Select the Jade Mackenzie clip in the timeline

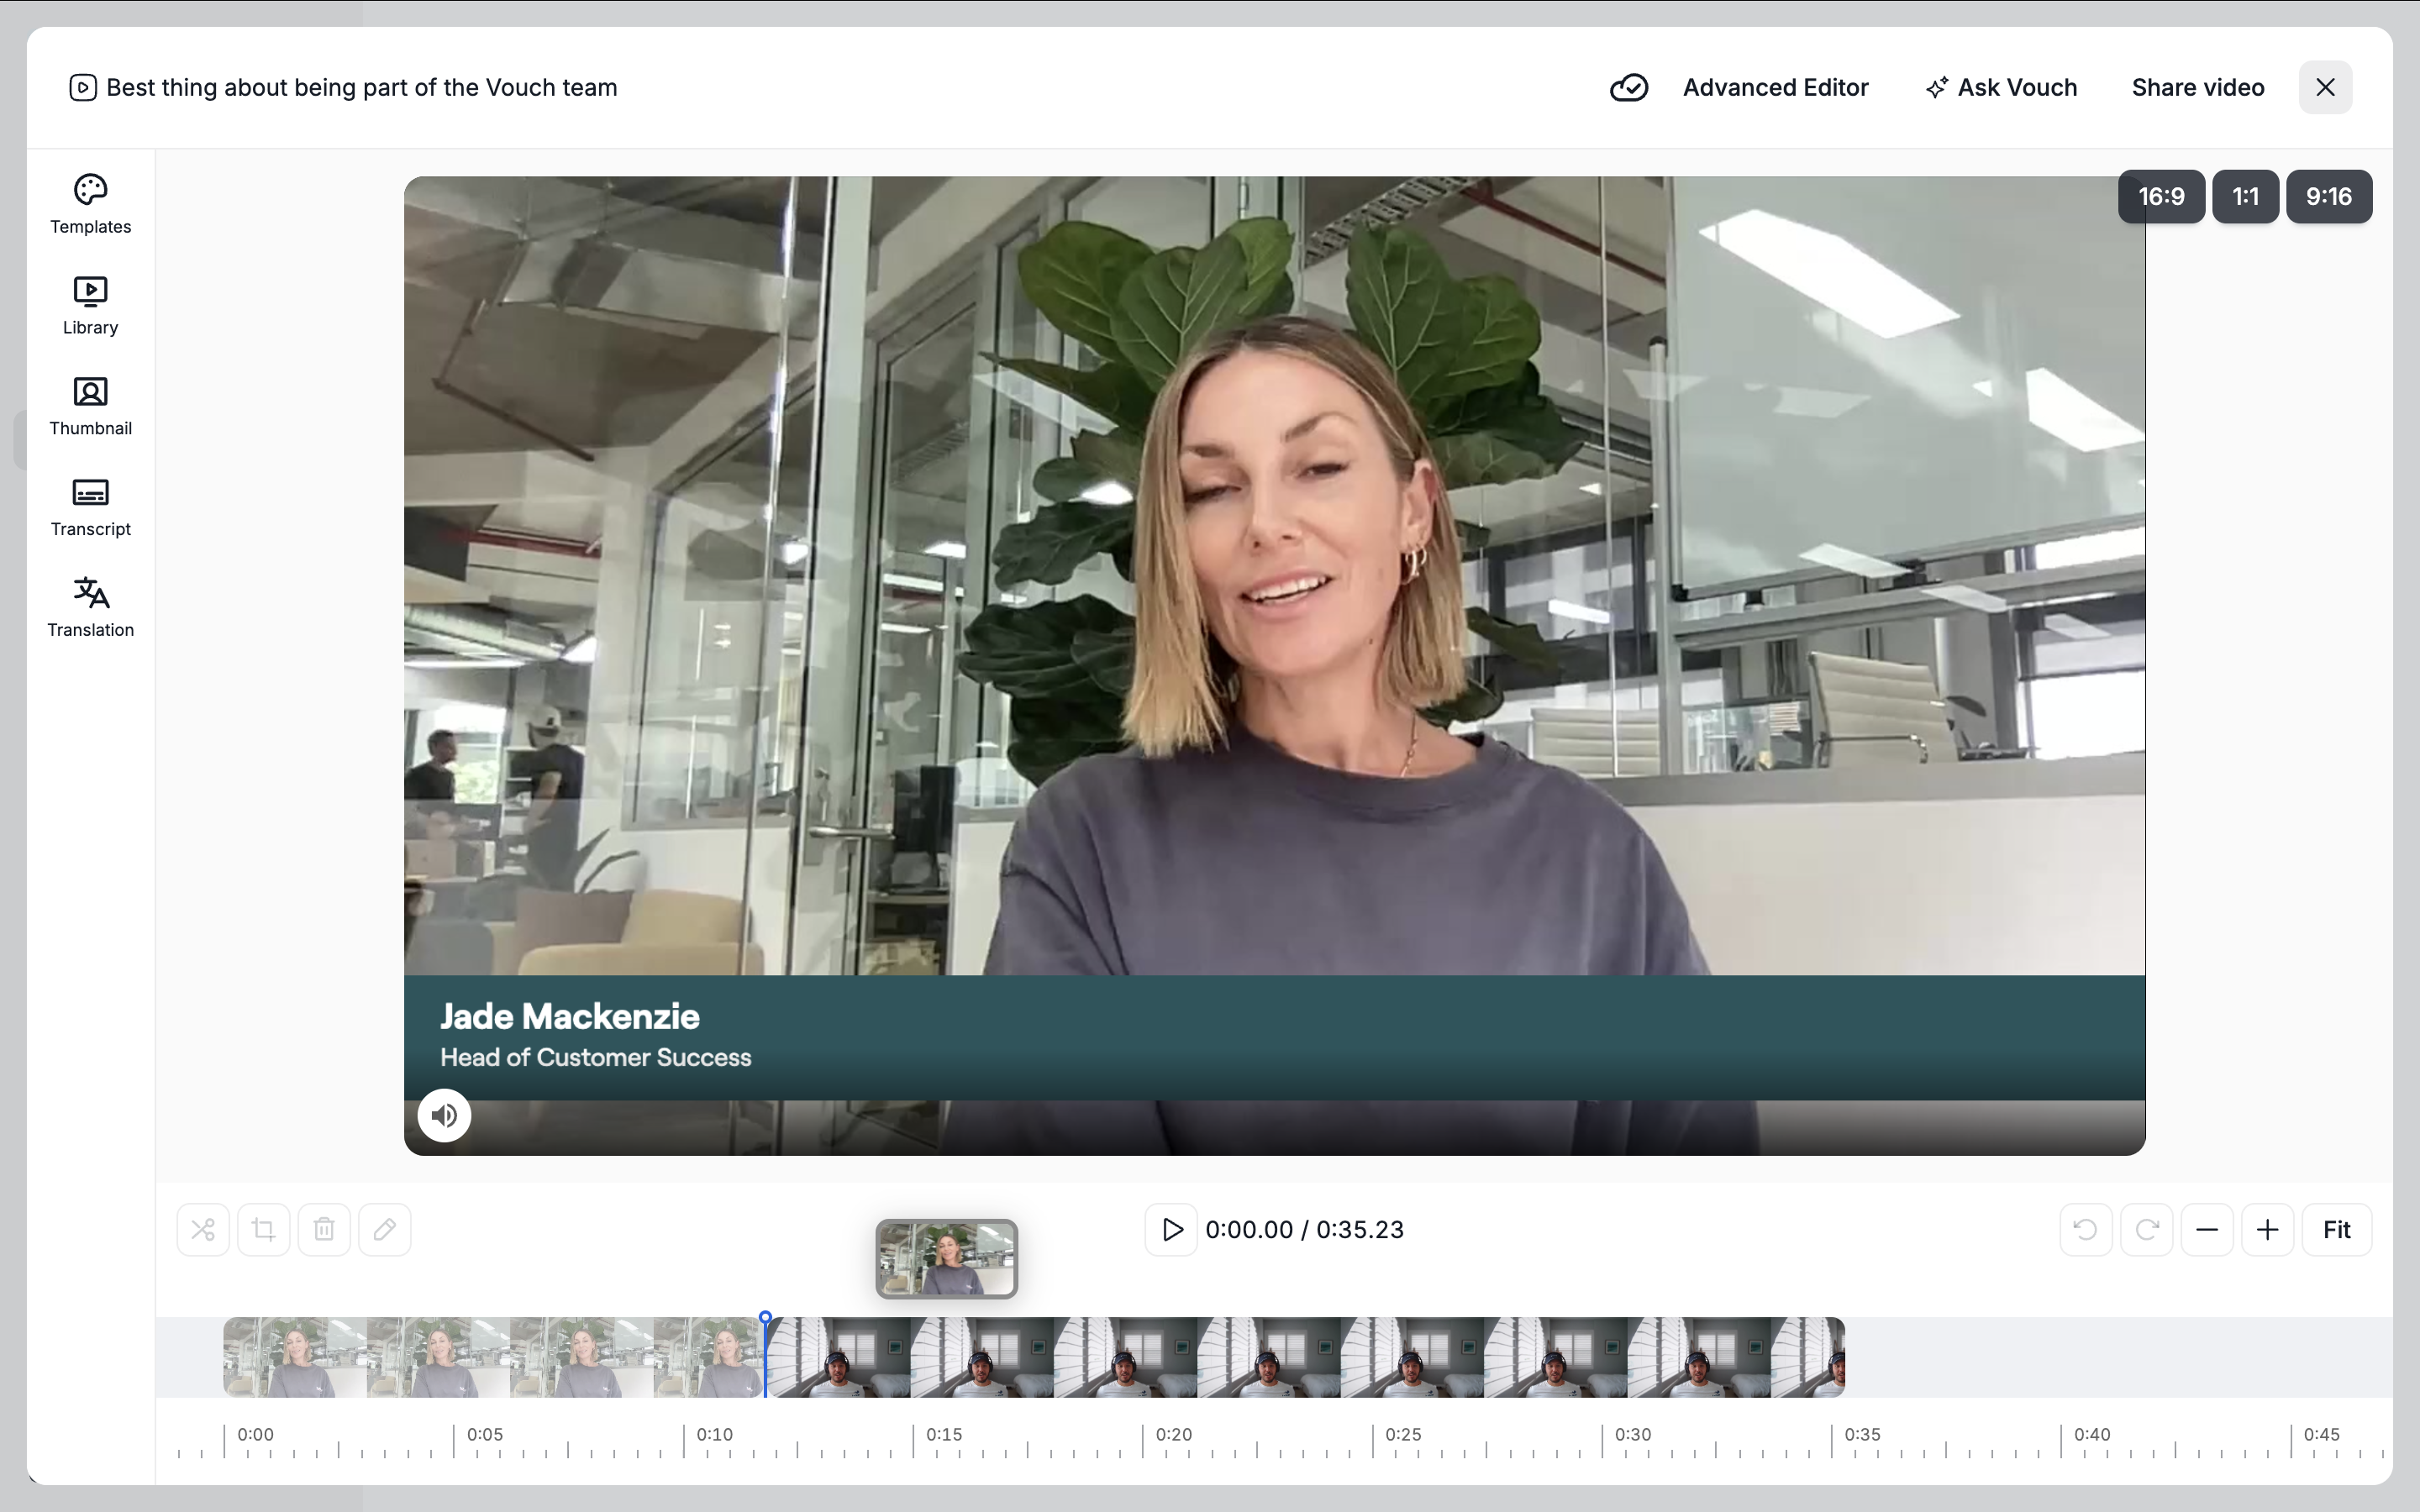coord(494,1357)
